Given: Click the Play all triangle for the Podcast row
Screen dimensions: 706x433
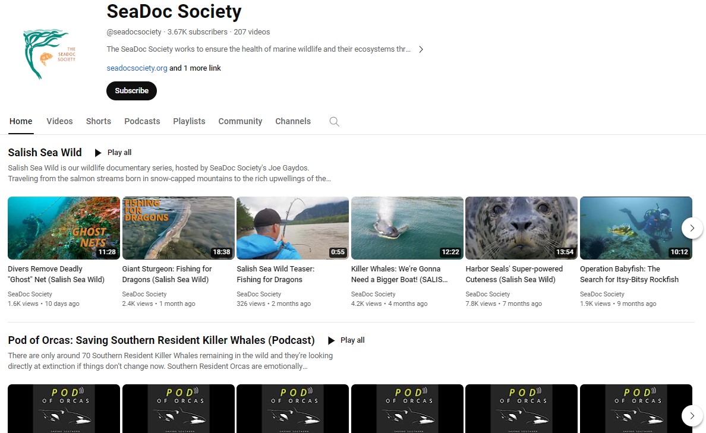Looking at the screenshot, I should [x=331, y=340].
